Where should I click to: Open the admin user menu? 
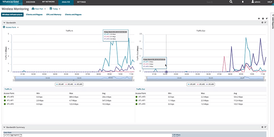pos(256,2)
